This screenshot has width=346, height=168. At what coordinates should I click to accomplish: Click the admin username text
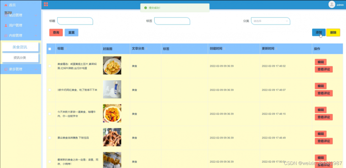pyautogui.click(x=340, y=5)
